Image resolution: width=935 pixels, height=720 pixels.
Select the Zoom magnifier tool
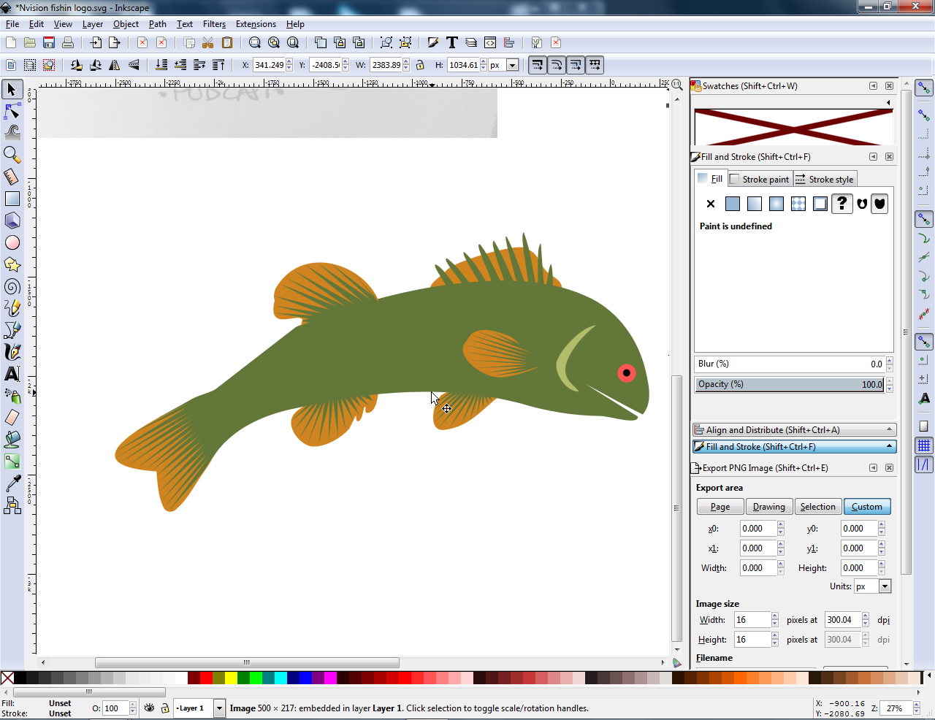(12, 155)
